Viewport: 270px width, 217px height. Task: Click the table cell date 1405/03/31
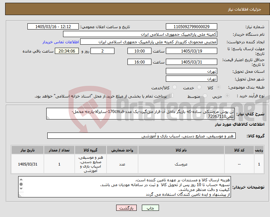click(x=27, y=164)
